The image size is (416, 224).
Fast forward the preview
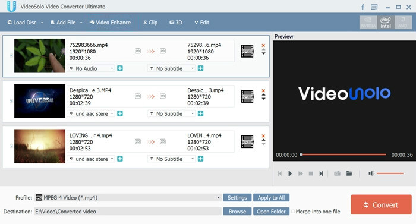pos(300,173)
